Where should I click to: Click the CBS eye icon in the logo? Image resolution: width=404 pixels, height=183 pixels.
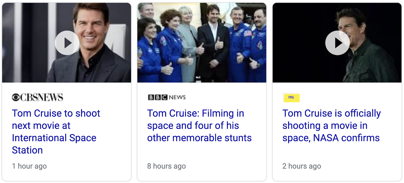[x=16, y=97]
